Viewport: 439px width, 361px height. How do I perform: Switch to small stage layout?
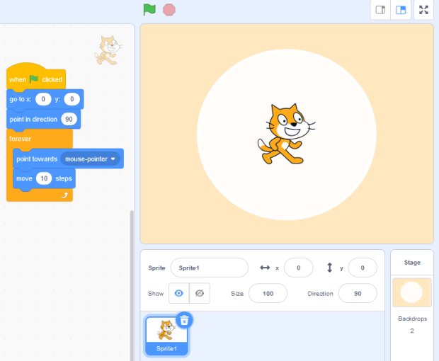click(x=380, y=10)
